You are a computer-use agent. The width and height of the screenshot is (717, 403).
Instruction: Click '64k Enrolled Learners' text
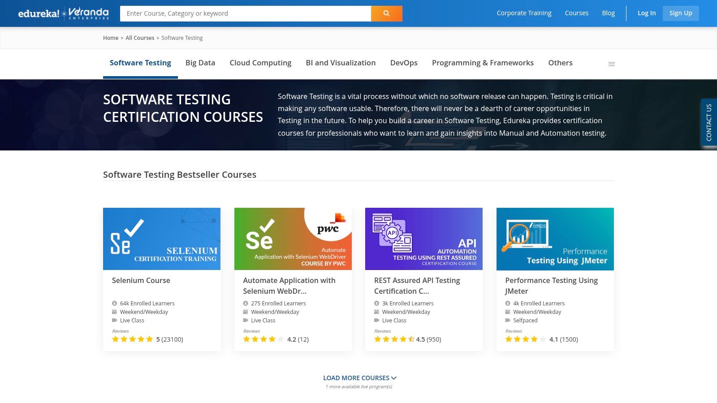[147, 303]
